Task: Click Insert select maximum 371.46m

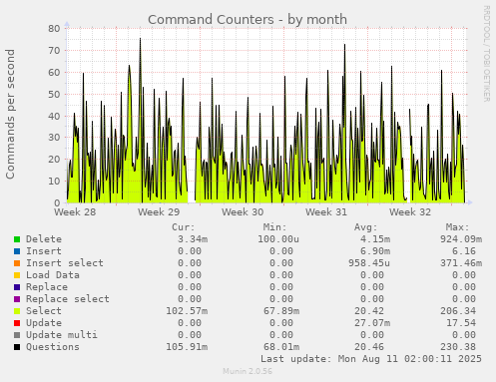Action: (x=461, y=263)
